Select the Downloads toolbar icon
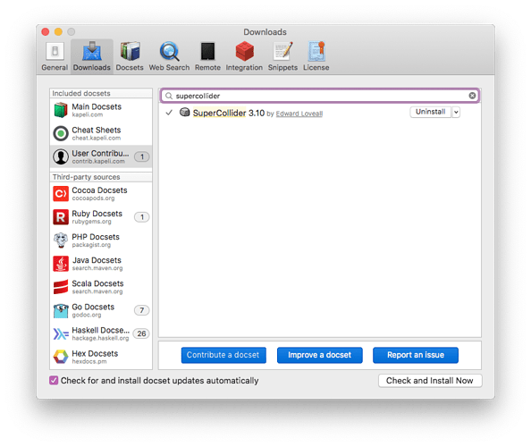The width and height of the screenshot is (531, 447). coord(92,56)
